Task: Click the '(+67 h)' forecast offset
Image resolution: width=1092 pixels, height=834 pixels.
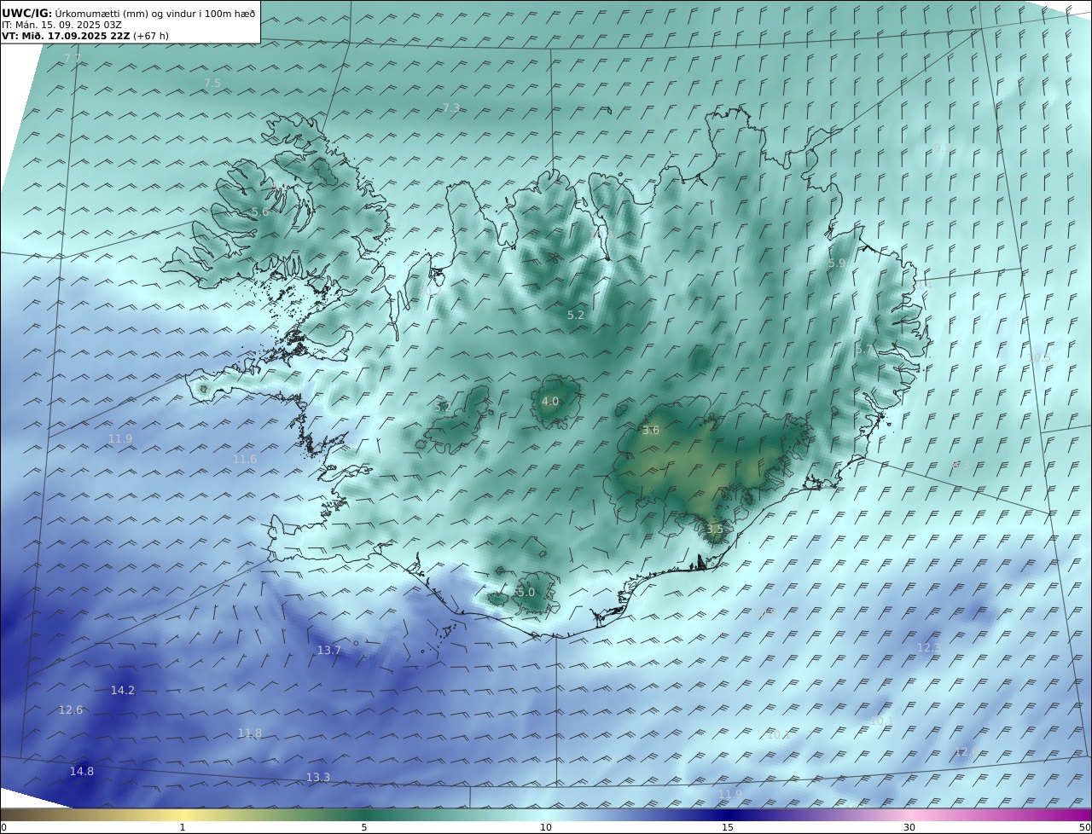Action: click(151, 37)
